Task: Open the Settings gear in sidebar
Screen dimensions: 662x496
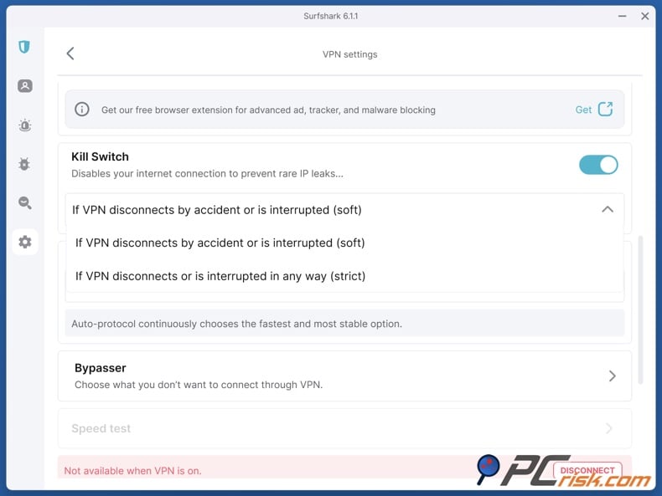Action: pyautogui.click(x=25, y=242)
